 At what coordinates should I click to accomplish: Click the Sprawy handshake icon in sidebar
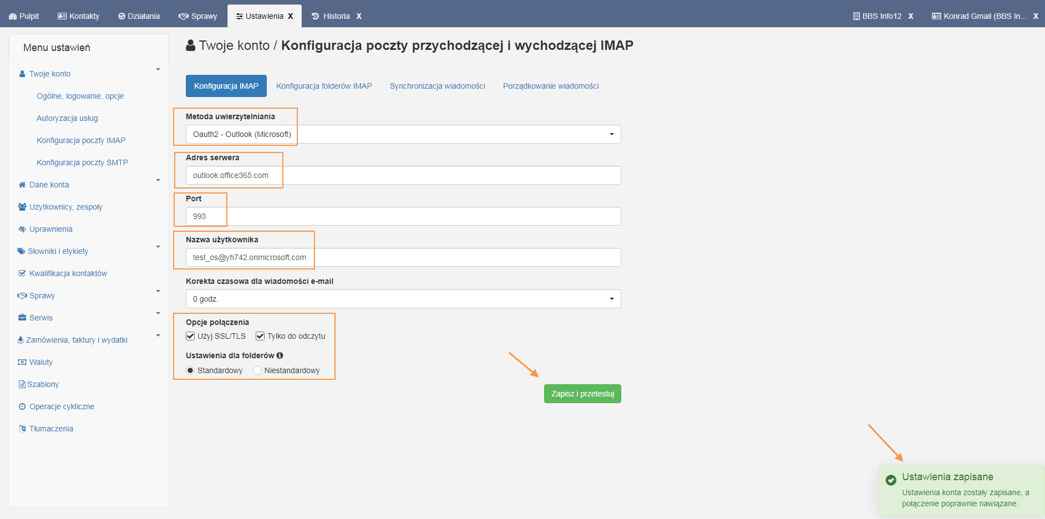pos(22,296)
